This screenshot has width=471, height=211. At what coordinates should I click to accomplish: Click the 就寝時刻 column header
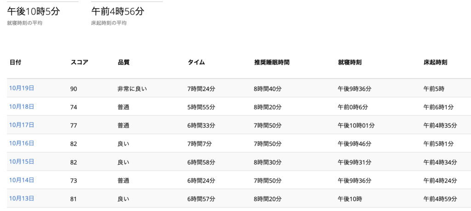click(350, 62)
